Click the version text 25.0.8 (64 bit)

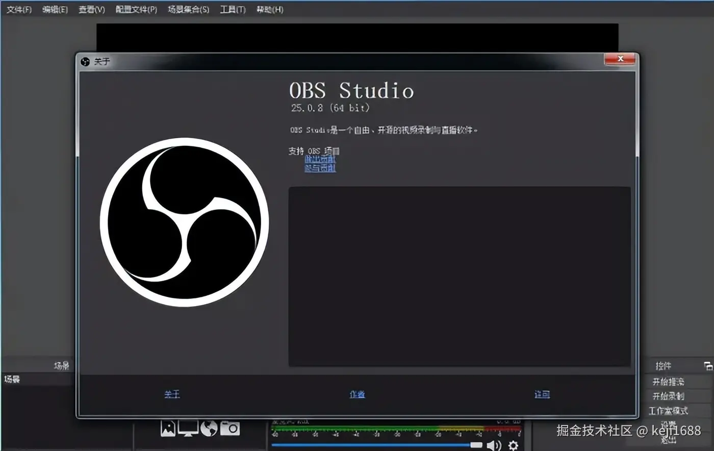[x=330, y=108]
